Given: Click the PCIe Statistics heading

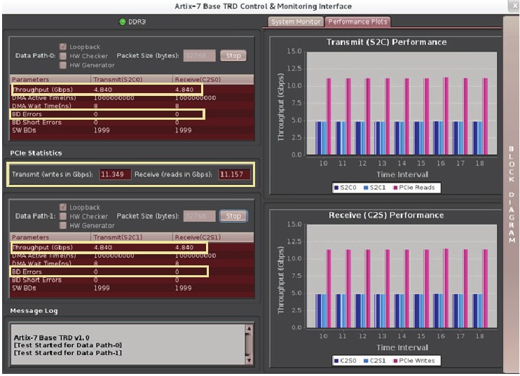Looking at the screenshot, I should point(36,153).
